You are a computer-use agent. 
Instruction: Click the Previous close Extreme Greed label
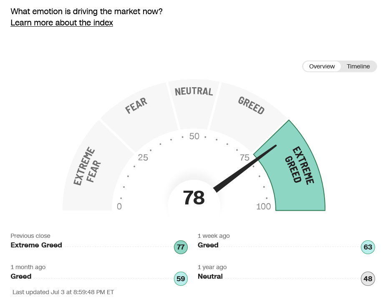tap(36, 245)
